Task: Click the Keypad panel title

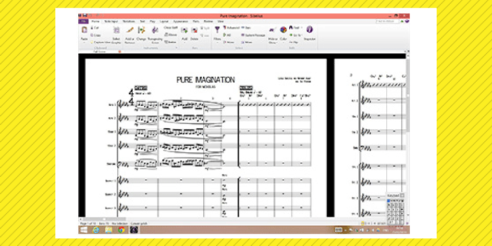Action: point(393,195)
